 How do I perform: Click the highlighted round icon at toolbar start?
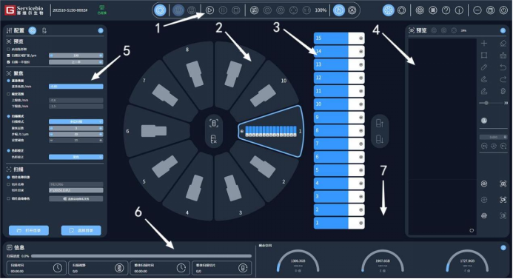(160, 10)
